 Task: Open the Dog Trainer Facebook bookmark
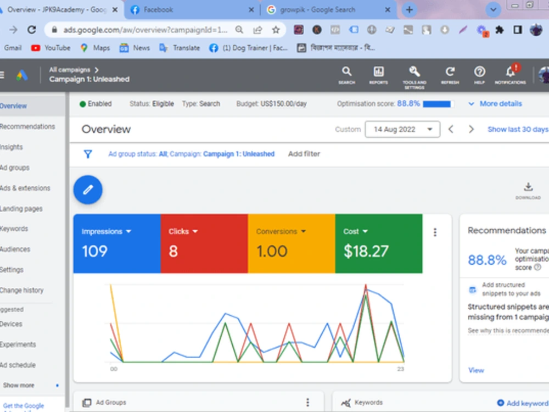click(x=249, y=48)
